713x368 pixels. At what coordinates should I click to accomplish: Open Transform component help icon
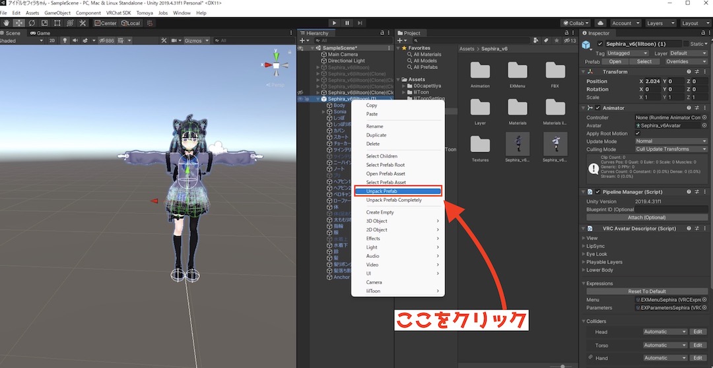pos(689,72)
